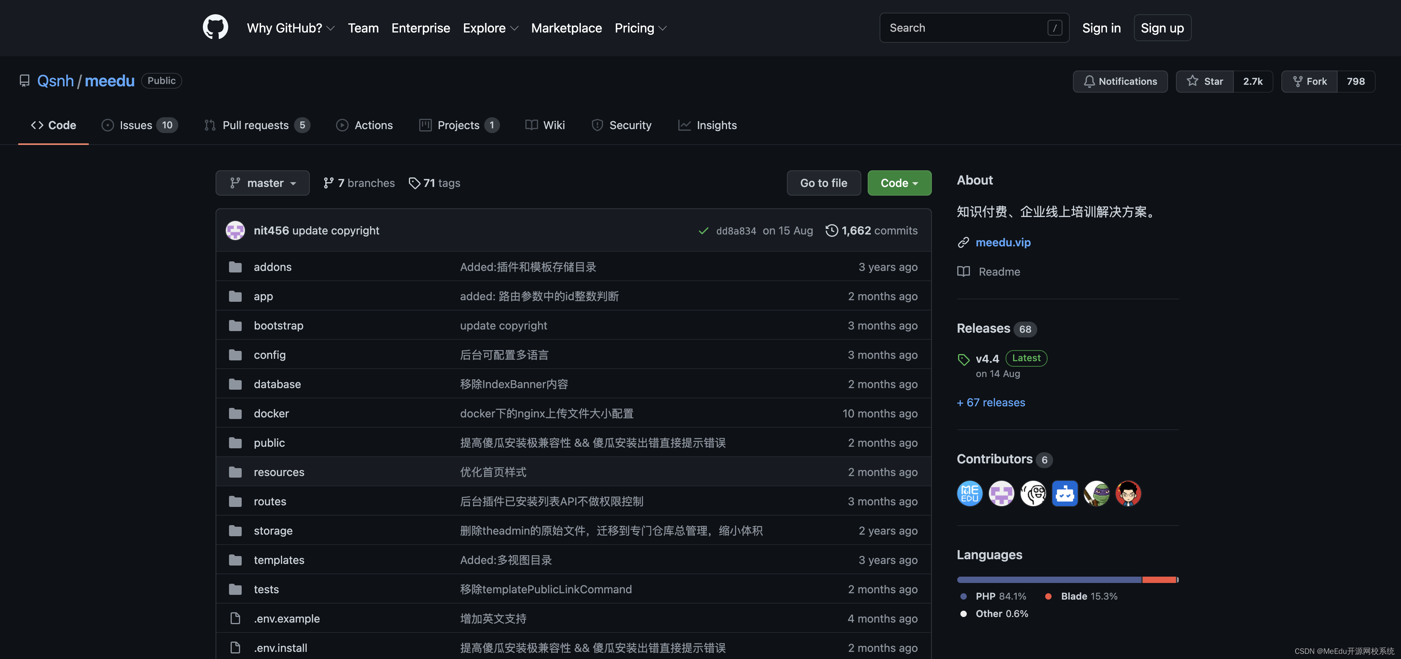Switch to the Issues tab
Image resolution: width=1401 pixels, height=659 pixels.
click(x=139, y=125)
